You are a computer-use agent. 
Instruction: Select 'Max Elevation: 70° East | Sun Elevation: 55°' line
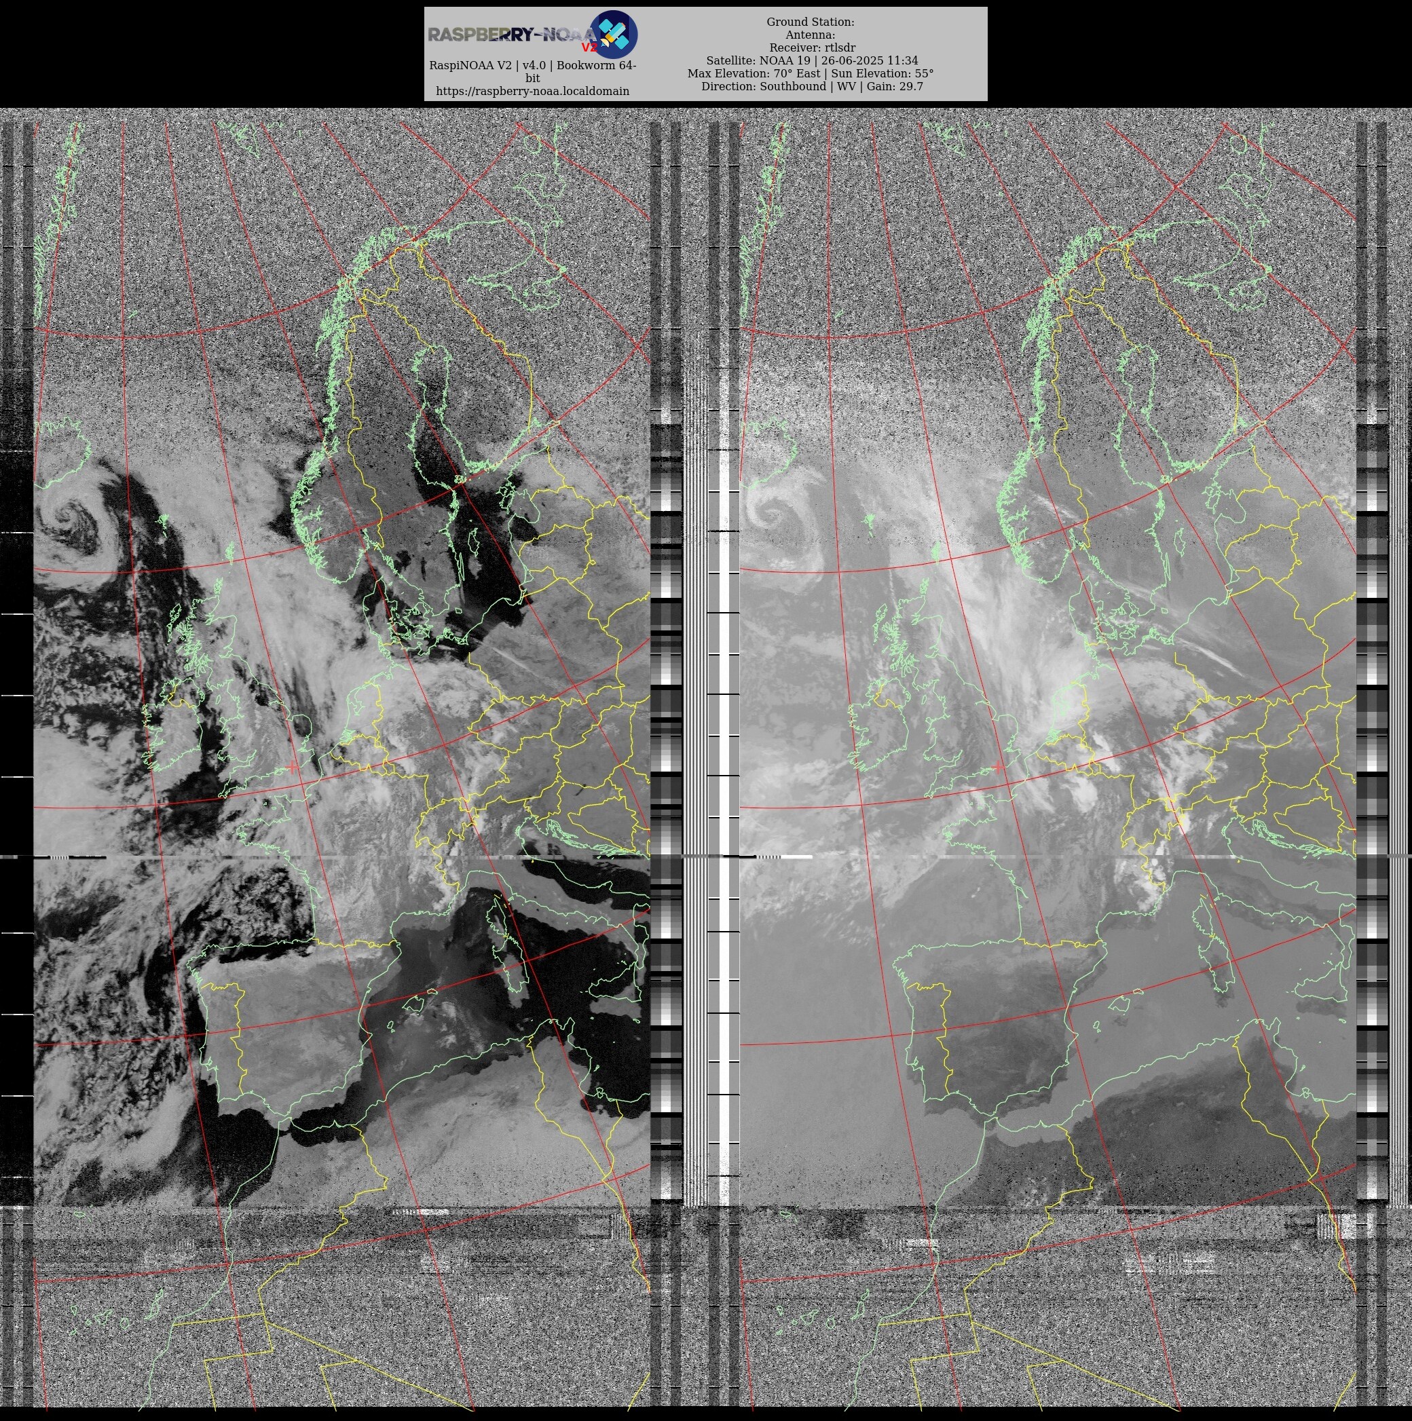tap(811, 73)
